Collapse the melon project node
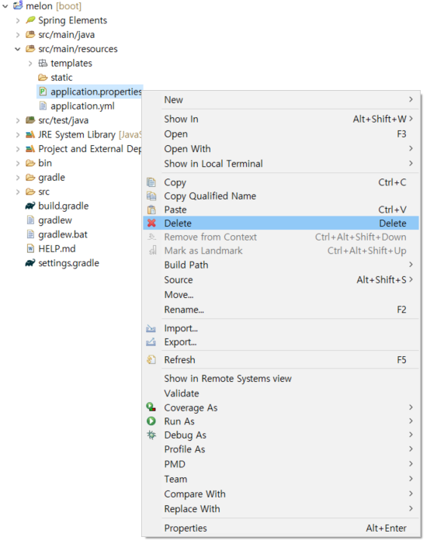 coord(5,6)
